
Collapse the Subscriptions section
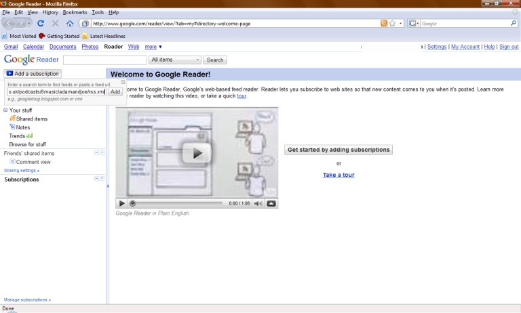pos(96,179)
